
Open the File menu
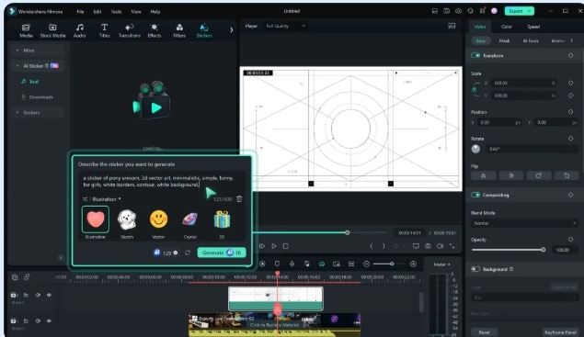pyautogui.click(x=80, y=12)
